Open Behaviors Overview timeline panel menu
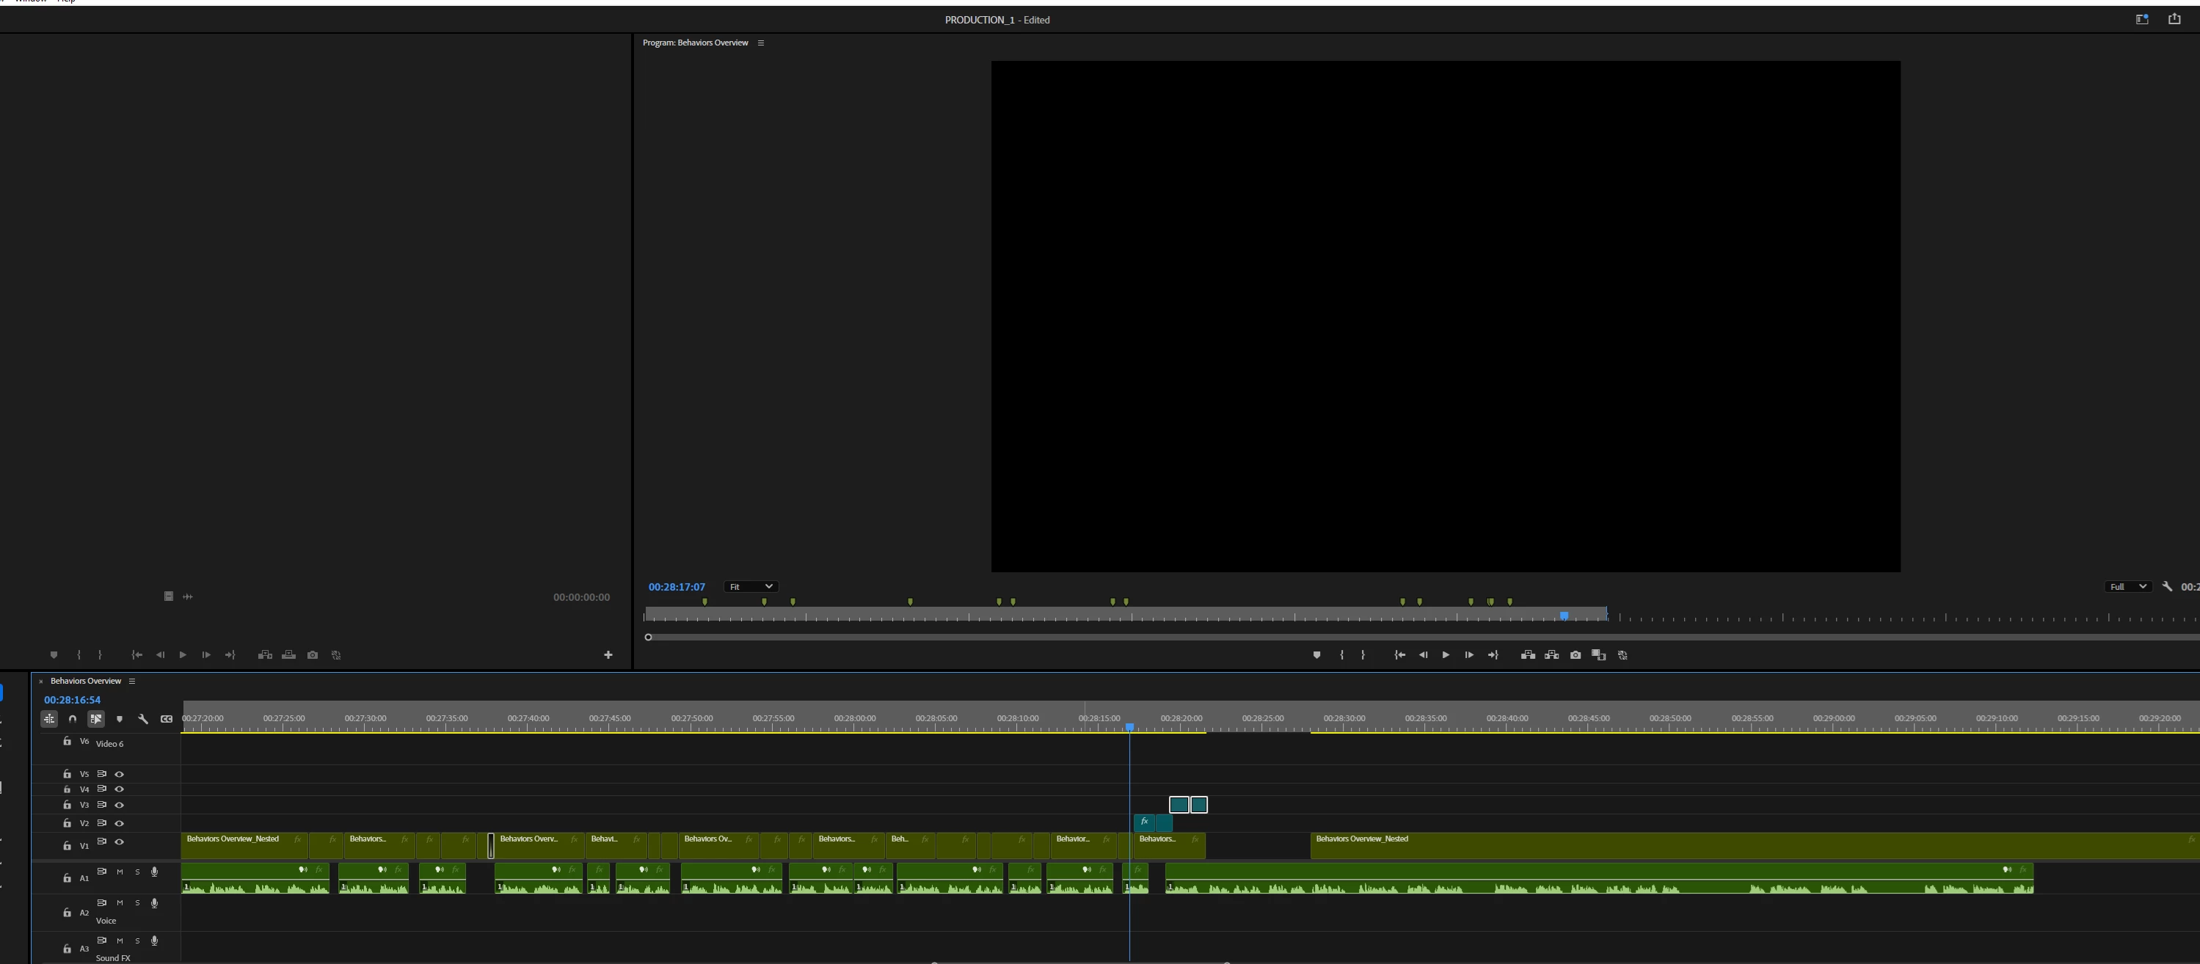 click(131, 682)
